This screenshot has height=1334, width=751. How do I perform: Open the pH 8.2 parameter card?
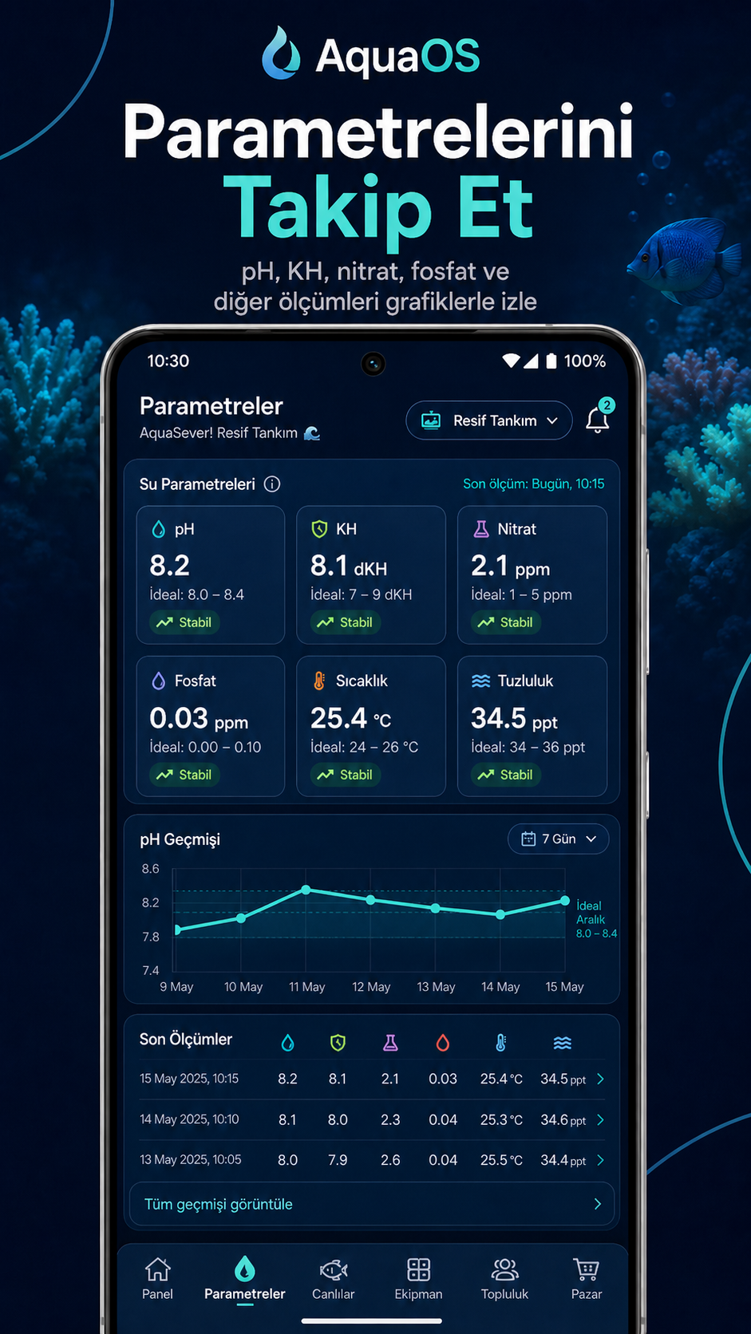click(x=211, y=574)
